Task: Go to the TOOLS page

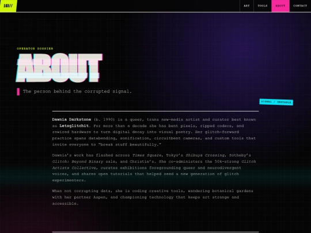Action: (x=263, y=6)
